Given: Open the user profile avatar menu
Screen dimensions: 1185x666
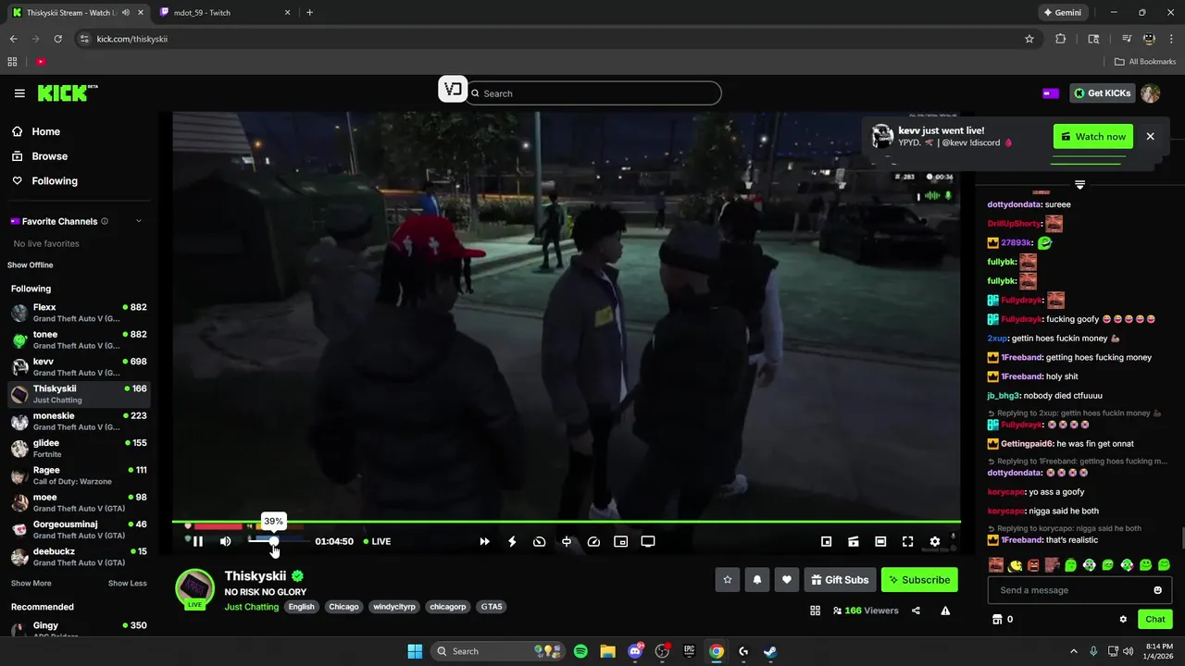Looking at the screenshot, I should [x=1150, y=93].
